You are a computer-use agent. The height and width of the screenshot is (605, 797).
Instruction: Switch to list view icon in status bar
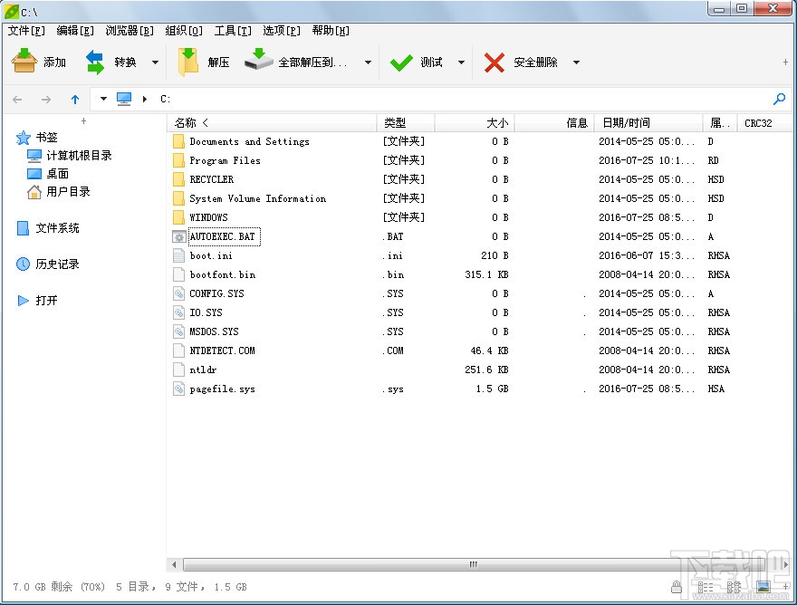(734, 587)
